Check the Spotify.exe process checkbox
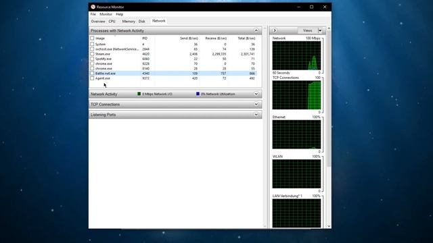 [92, 59]
